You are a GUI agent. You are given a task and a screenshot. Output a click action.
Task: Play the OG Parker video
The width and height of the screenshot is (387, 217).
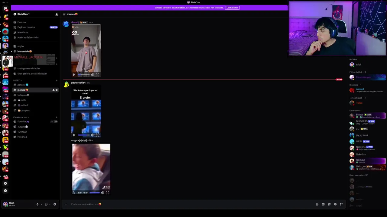(x=74, y=75)
